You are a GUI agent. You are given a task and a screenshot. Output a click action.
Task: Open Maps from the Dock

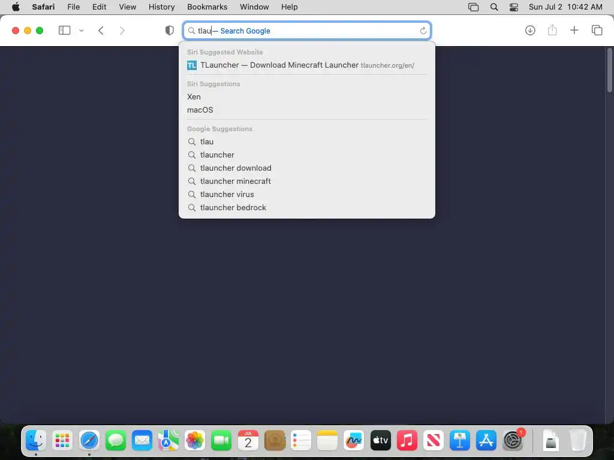coord(168,440)
